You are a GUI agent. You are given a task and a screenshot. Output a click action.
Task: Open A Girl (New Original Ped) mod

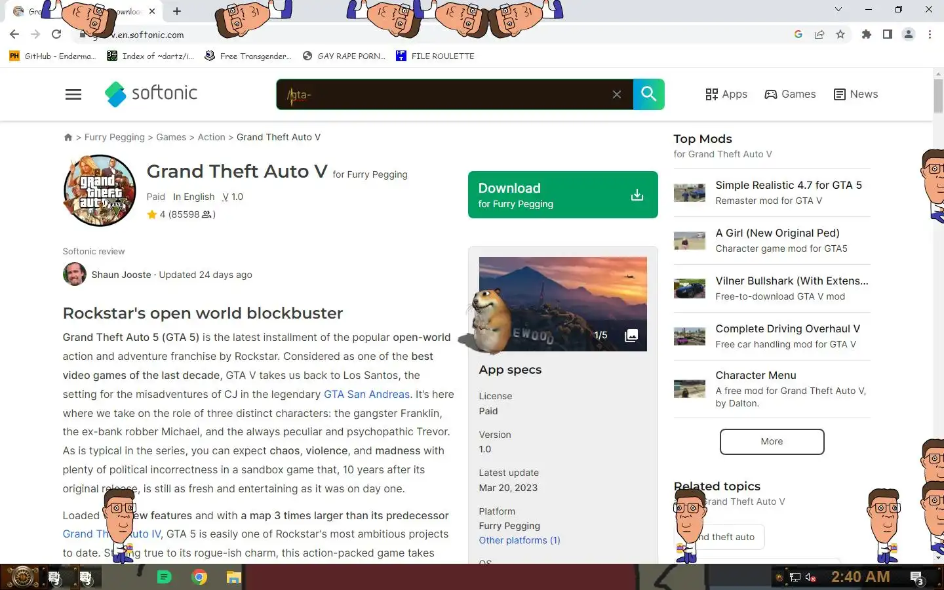pos(777,233)
